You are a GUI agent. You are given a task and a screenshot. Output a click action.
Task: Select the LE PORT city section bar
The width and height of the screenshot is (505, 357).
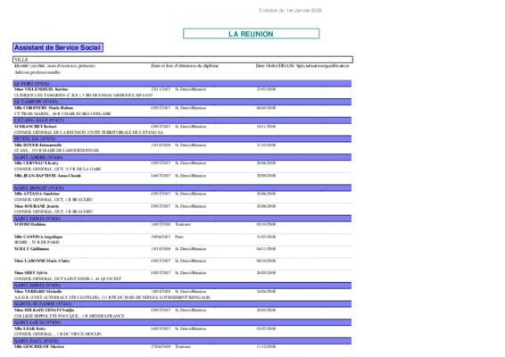pyautogui.click(x=182, y=84)
